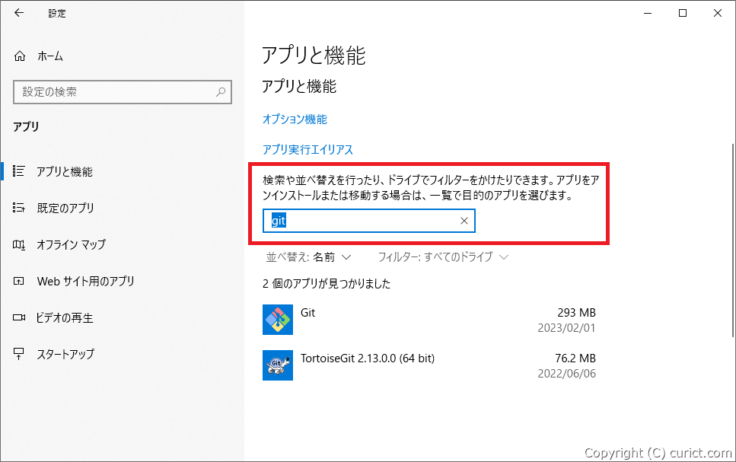736x462 pixels.
Task: Select the ビデオの再生 sidebar icon
Action: [x=19, y=318]
